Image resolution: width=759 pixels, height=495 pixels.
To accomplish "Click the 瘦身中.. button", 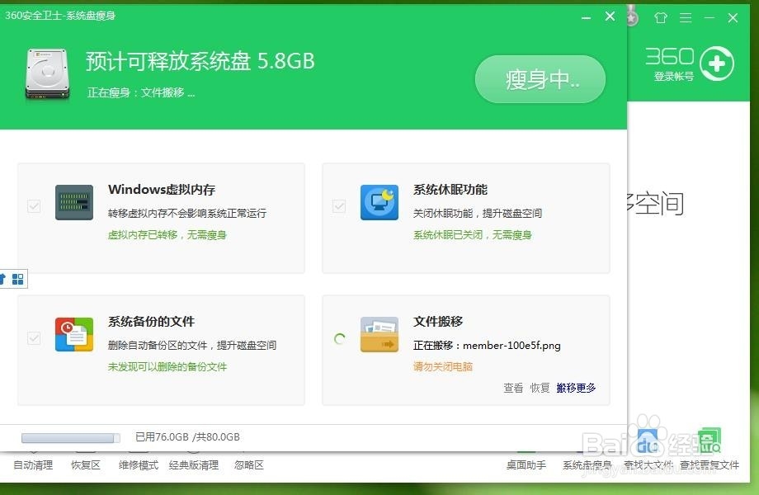I will [x=540, y=79].
